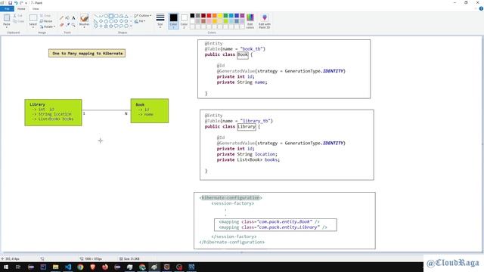This screenshot has width=484, height=272.
Task: Open the File menu tab
Action: coord(7,8)
